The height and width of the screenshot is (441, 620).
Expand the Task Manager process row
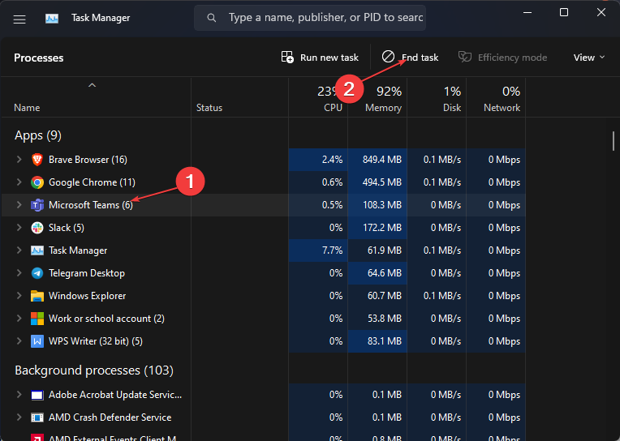[19, 250]
